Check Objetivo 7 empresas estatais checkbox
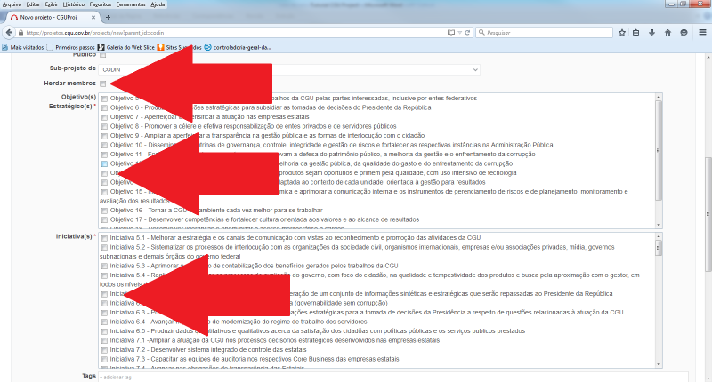 coord(105,116)
